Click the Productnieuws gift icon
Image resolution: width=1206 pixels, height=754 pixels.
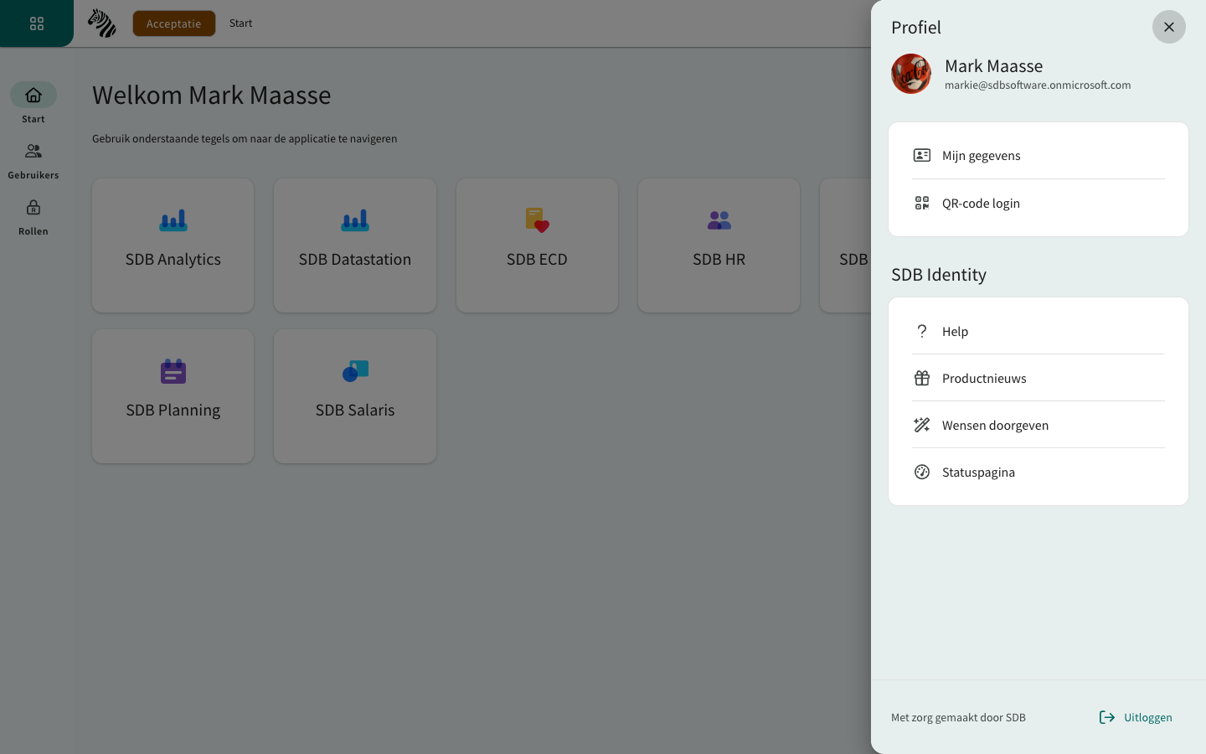coord(922,378)
